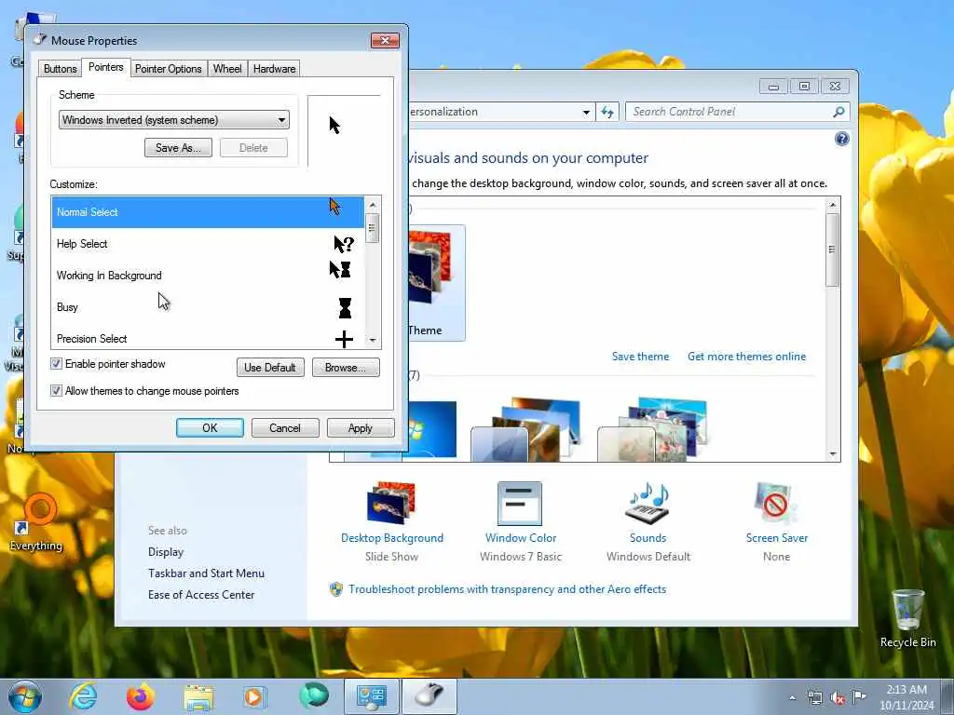Select the Characters theme thumbnail
The height and width of the screenshot is (715, 954).
652,429
